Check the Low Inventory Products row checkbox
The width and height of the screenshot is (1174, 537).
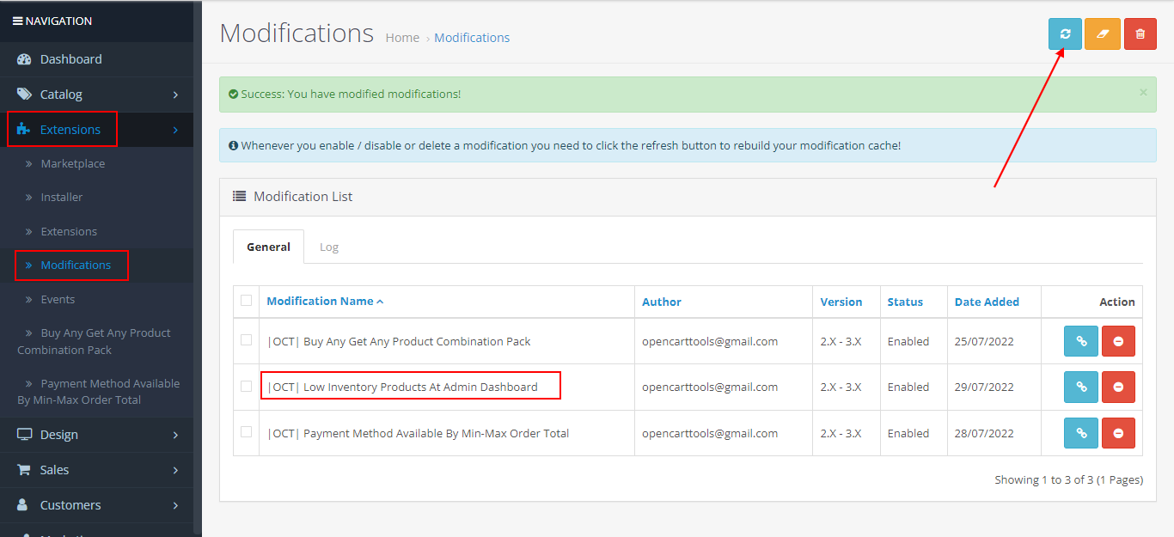tap(247, 387)
